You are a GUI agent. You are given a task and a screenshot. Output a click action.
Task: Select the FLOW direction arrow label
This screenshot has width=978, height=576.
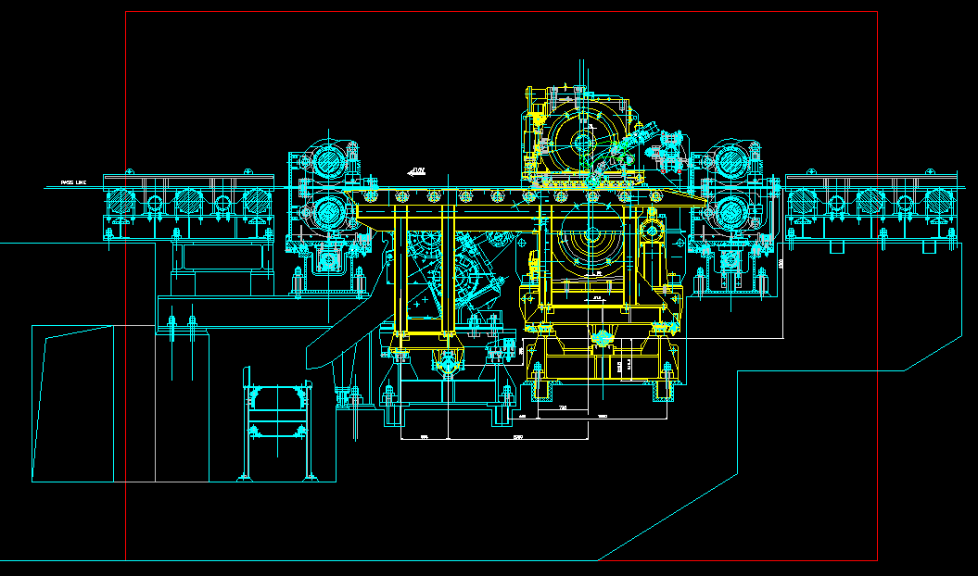416,171
